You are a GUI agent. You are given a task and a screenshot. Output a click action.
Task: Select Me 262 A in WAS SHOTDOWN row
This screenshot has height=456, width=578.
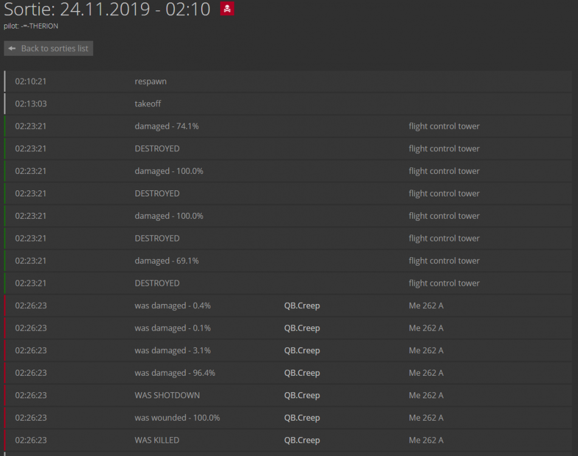point(426,396)
